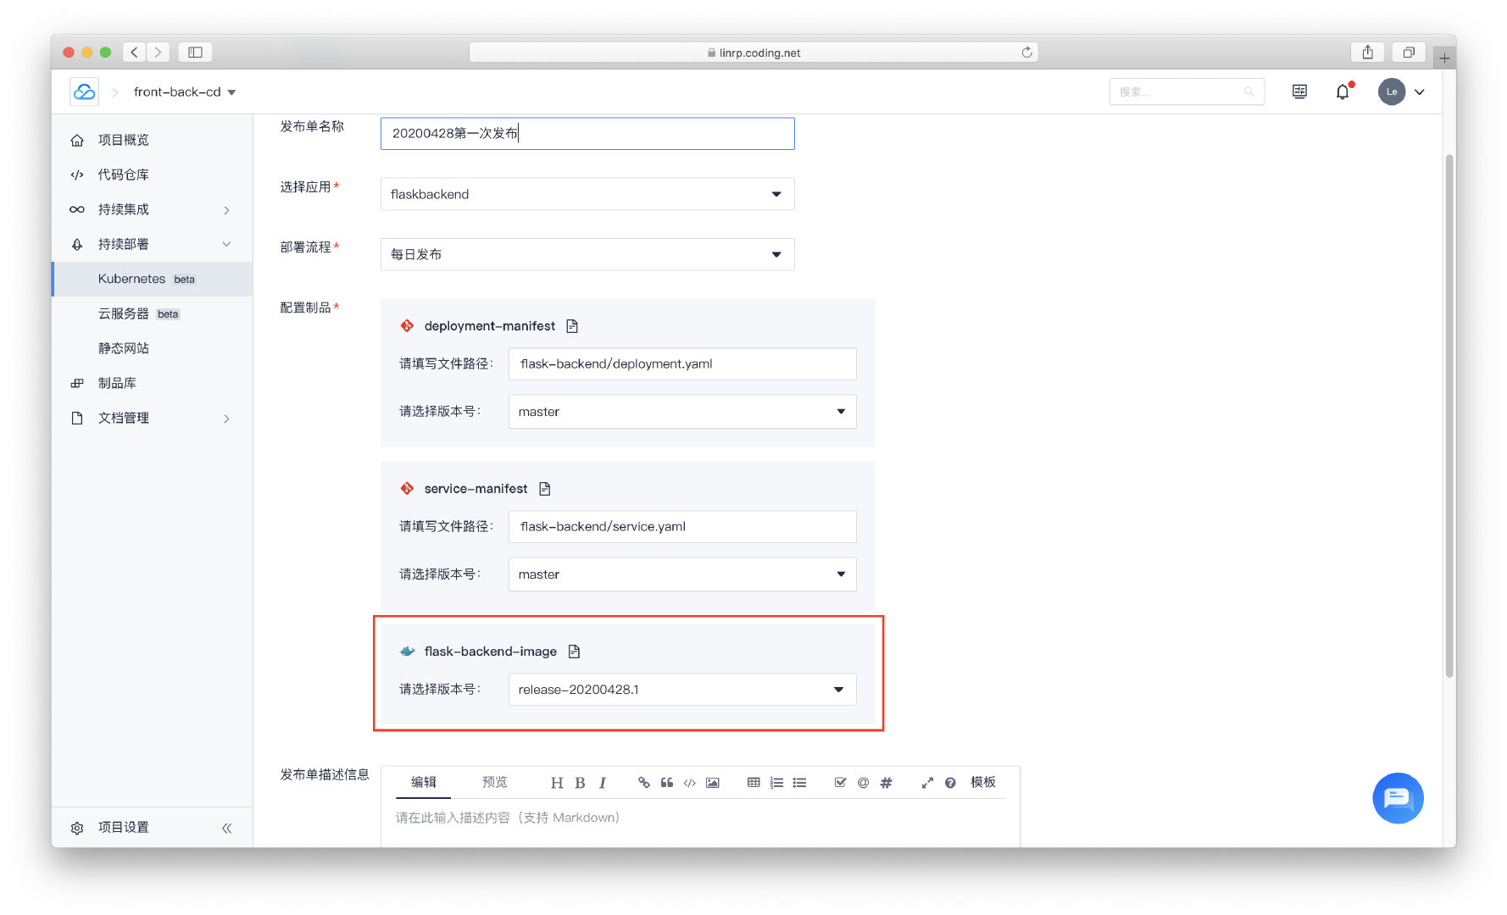Focus the top search box
The image size is (1507, 915).
coord(1186,91)
